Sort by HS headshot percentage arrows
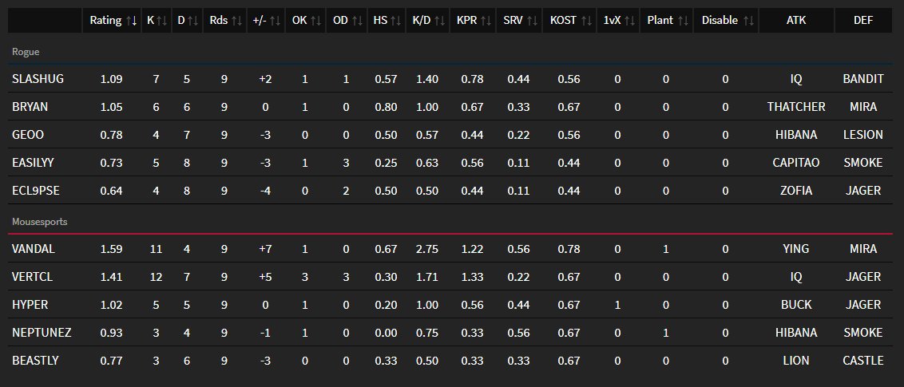 (396, 21)
